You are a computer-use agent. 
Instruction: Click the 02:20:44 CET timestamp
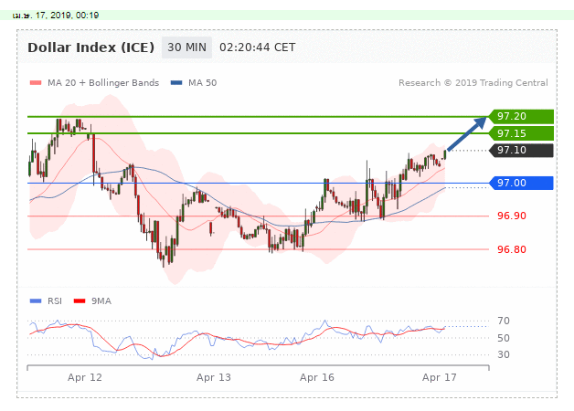[x=258, y=47]
